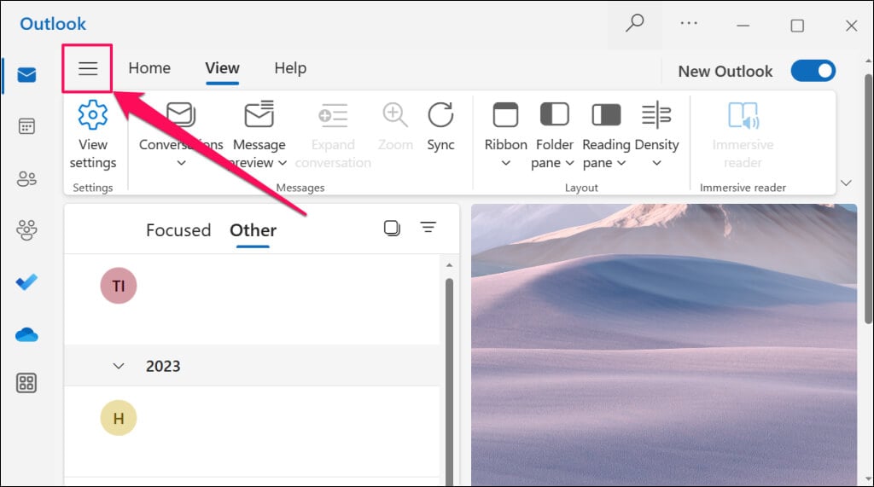Open the Folder pane dropdown chevron
The height and width of the screenshot is (487, 874).
click(569, 163)
